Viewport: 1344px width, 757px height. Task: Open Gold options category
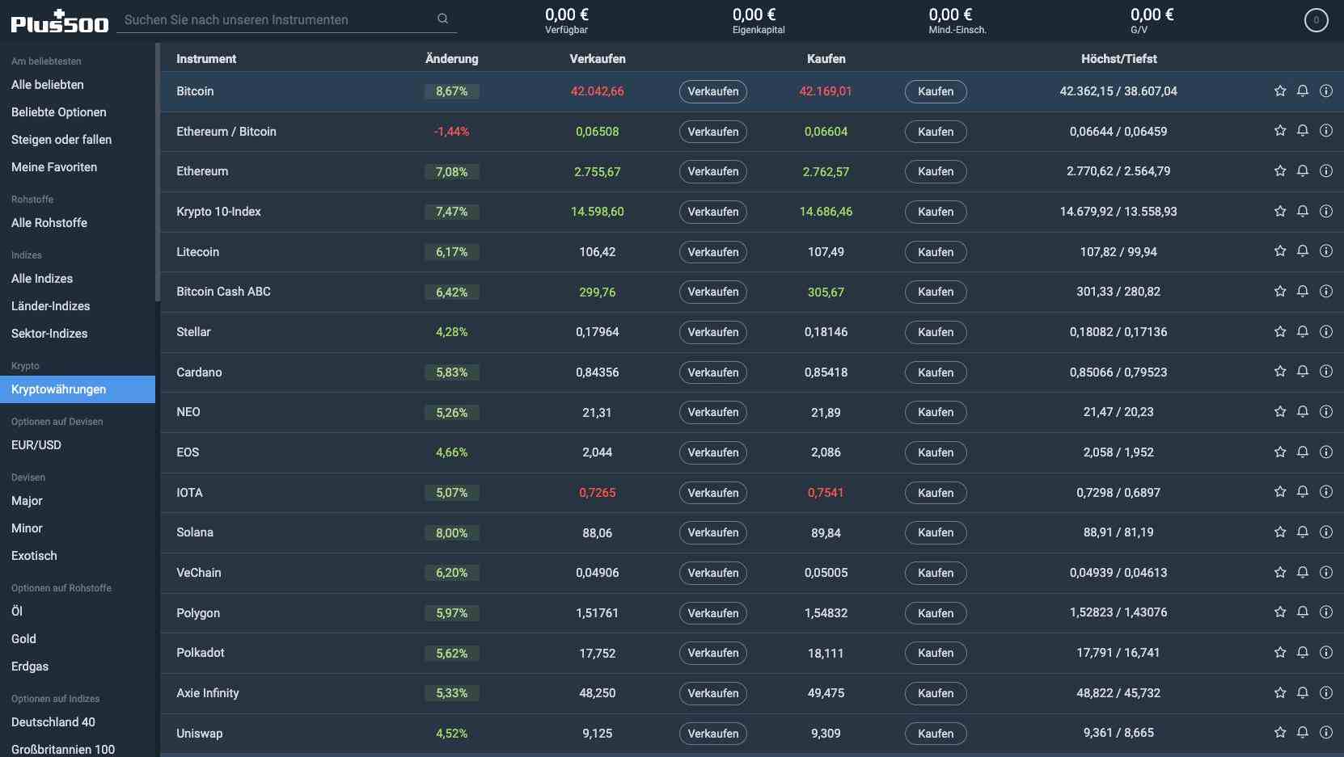tap(23, 639)
